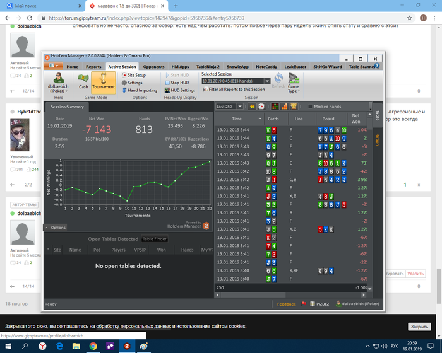Expand the Options panel under the graph
The width and height of the screenshot is (442, 353).
[x=56, y=227]
